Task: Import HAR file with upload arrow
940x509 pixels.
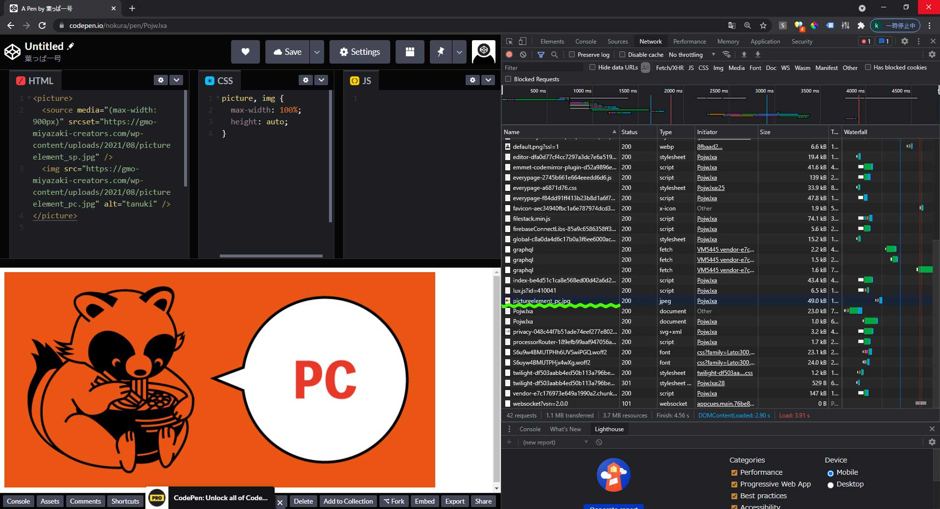Action: 744,54
